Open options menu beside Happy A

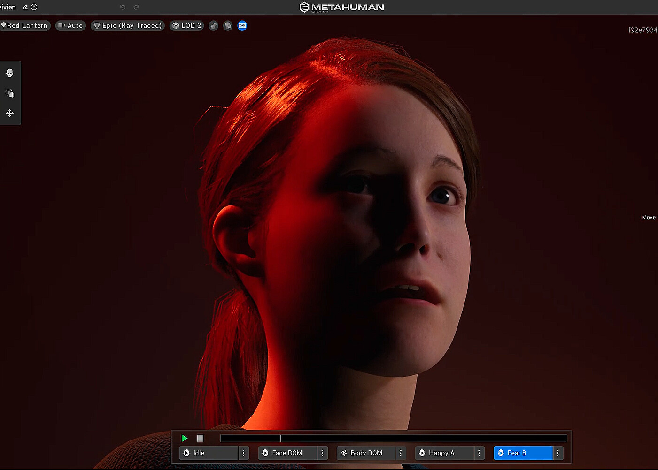coord(479,453)
